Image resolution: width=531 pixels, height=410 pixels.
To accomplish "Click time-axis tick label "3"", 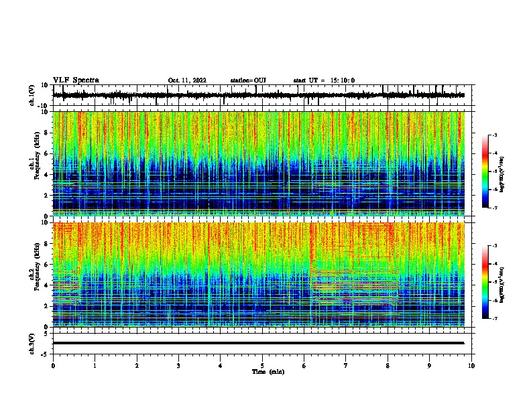I will click(178, 366).
